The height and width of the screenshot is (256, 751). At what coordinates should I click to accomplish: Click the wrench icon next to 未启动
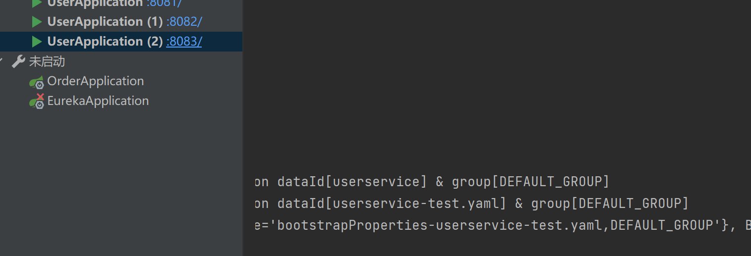point(18,62)
